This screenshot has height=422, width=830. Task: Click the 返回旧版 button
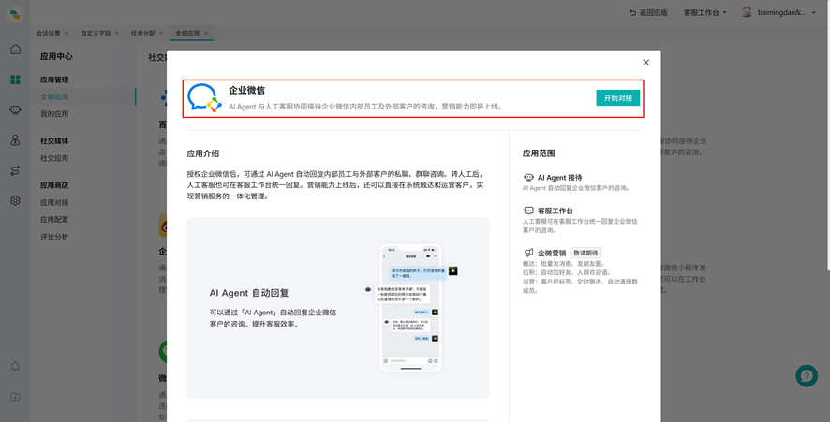648,12
